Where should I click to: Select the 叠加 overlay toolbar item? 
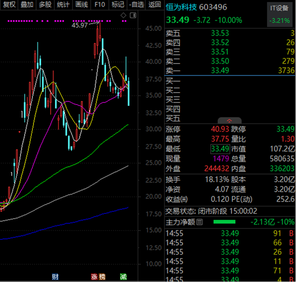(27, 4)
